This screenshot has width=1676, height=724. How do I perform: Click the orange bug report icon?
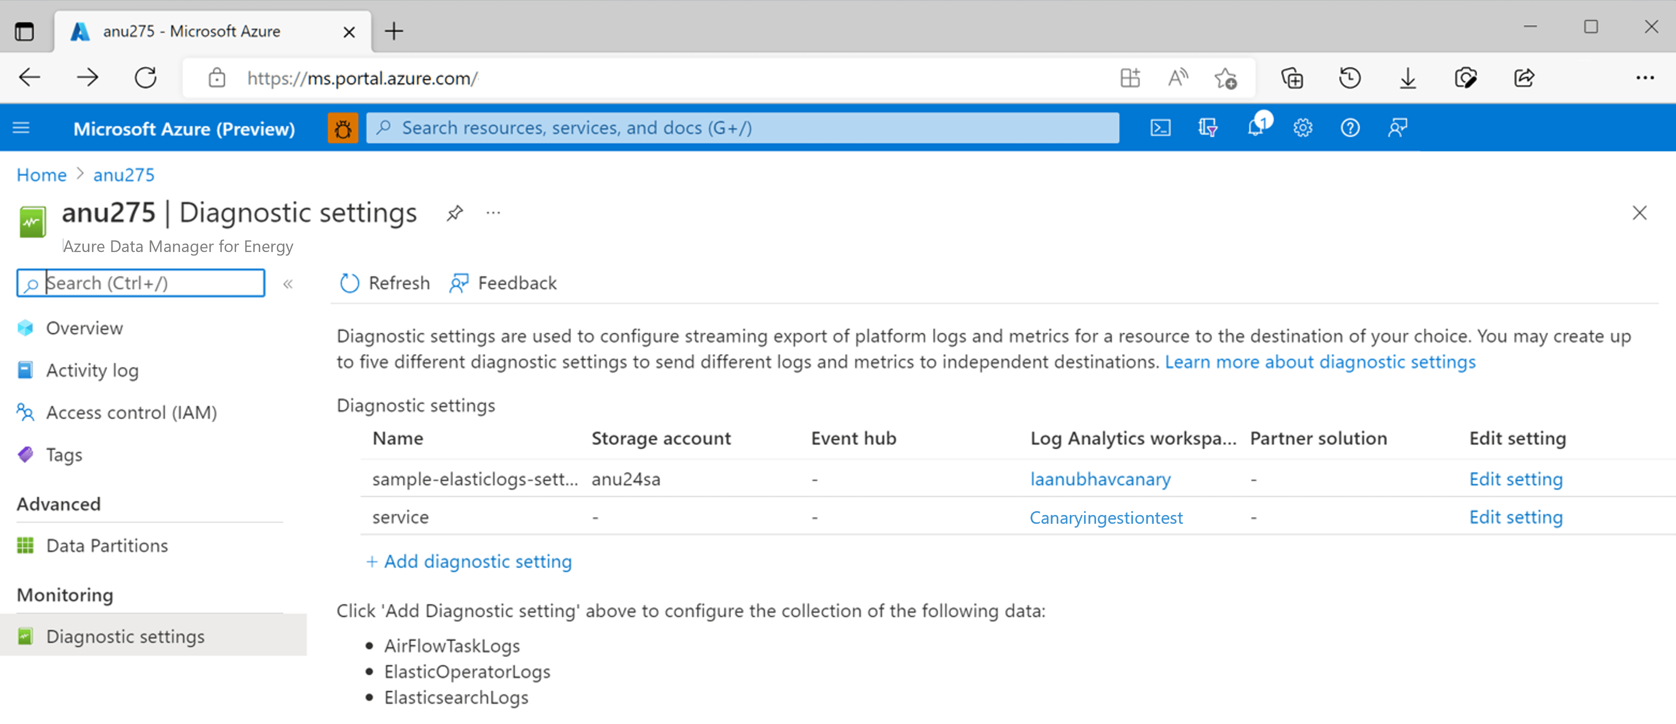pos(343,127)
